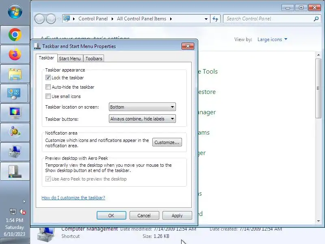
Task: Click the refresh button in address bar
Action: [215, 19]
